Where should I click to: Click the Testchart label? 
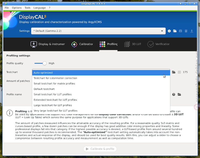pos(12,72)
